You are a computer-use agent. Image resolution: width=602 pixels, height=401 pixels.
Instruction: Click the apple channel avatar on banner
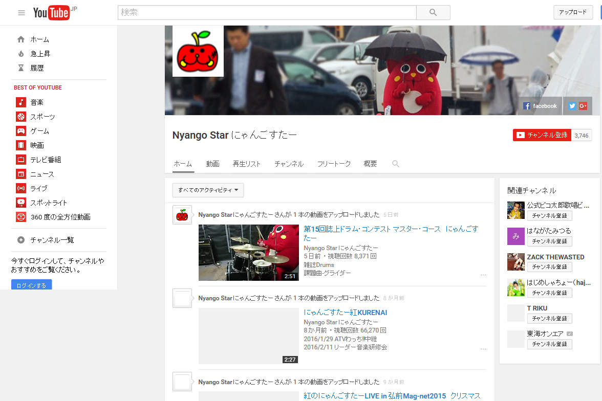click(x=198, y=51)
